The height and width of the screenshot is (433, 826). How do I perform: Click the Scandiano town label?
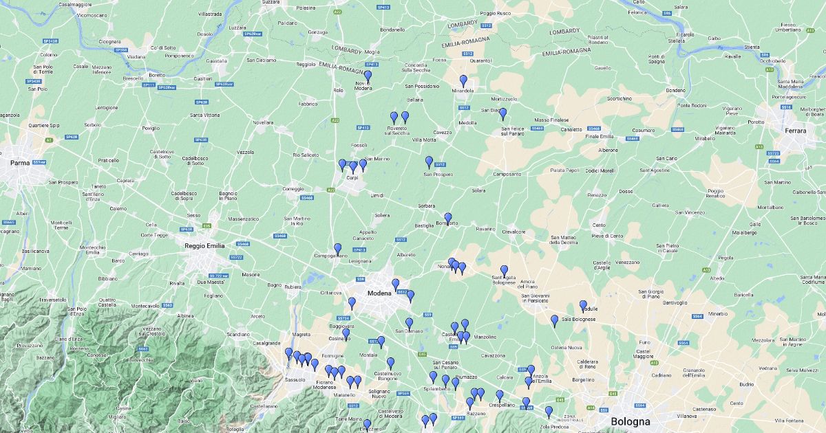[x=238, y=334]
